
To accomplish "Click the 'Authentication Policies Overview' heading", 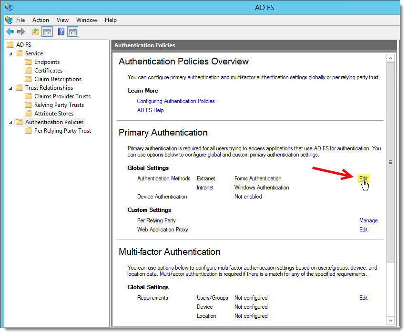I will point(183,62).
